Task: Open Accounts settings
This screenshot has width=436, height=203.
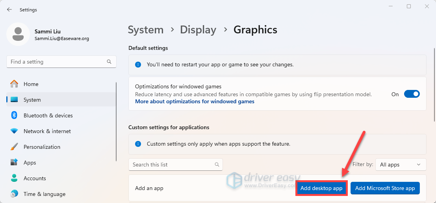Action: (x=35, y=178)
